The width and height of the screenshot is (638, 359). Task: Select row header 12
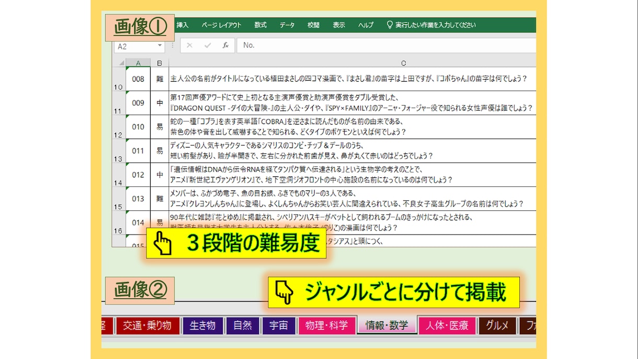(119, 127)
